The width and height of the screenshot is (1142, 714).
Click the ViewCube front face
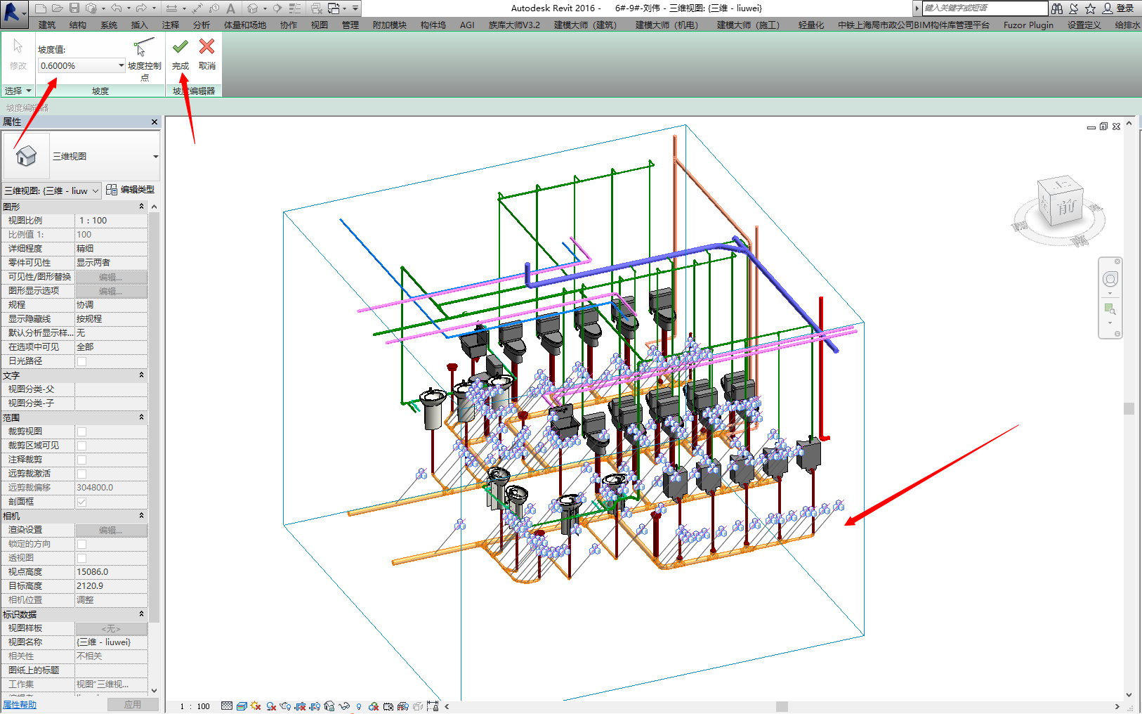tap(1066, 207)
